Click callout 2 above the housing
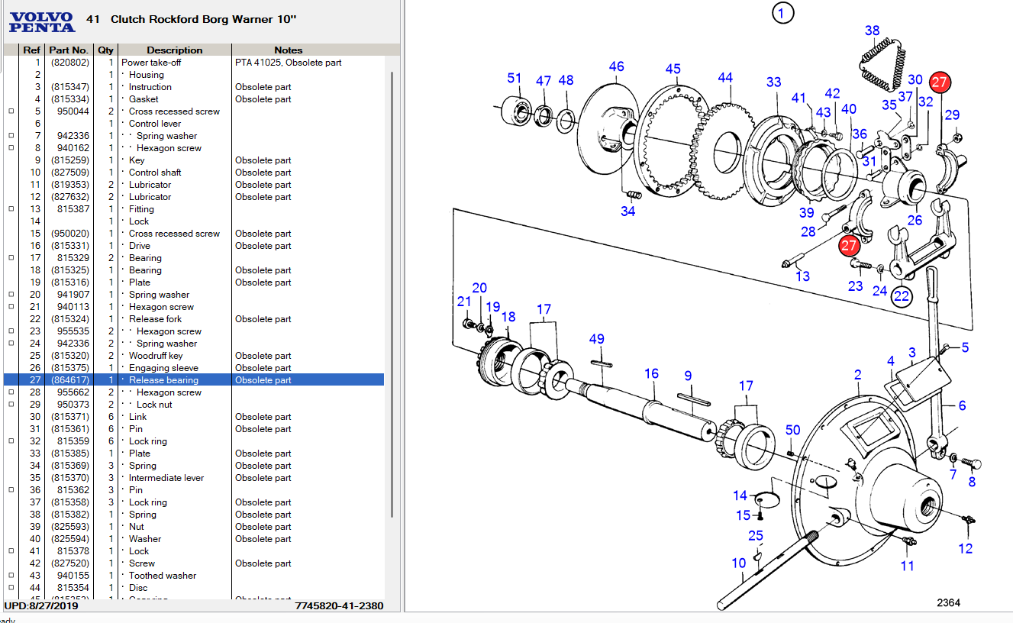Screen dimensions: 1013x623 click(857, 375)
